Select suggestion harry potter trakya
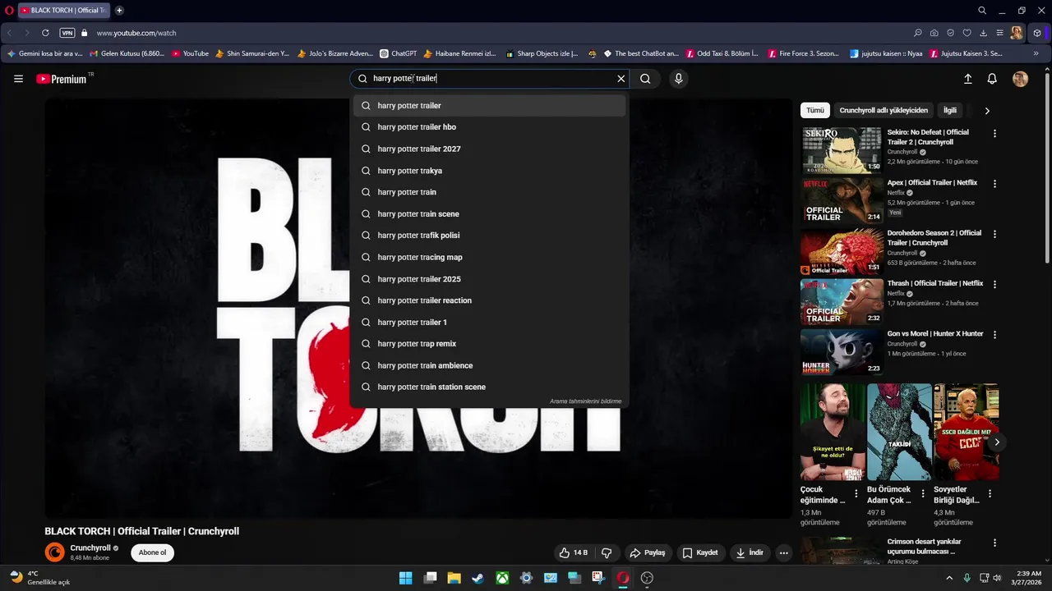The height and width of the screenshot is (591, 1052). click(490, 171)
